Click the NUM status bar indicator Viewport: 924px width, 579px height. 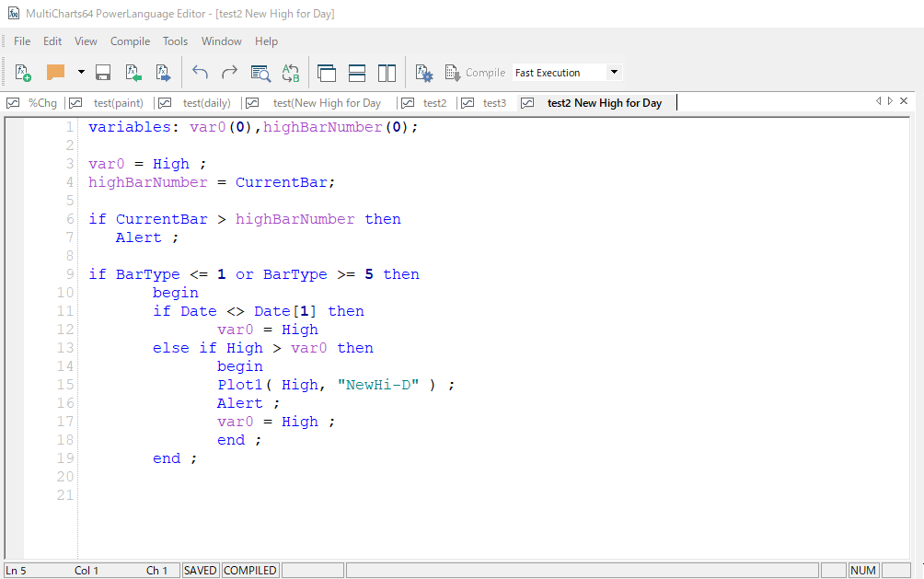(x=863, y=570)
